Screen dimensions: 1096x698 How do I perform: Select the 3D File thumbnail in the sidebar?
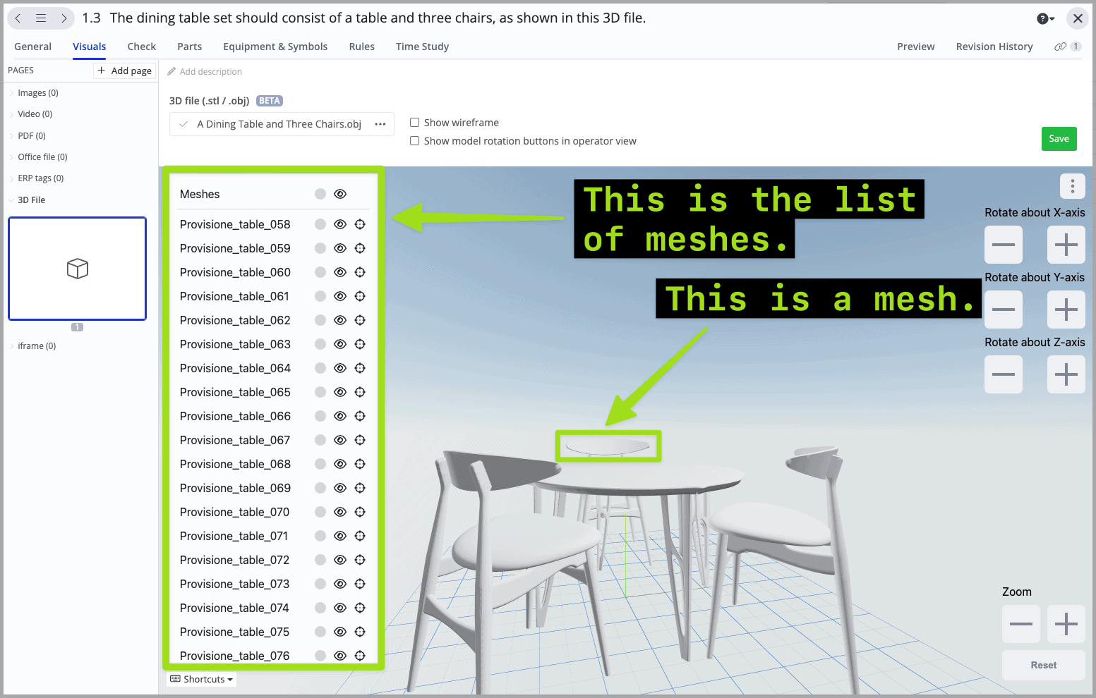pos(77,268)
